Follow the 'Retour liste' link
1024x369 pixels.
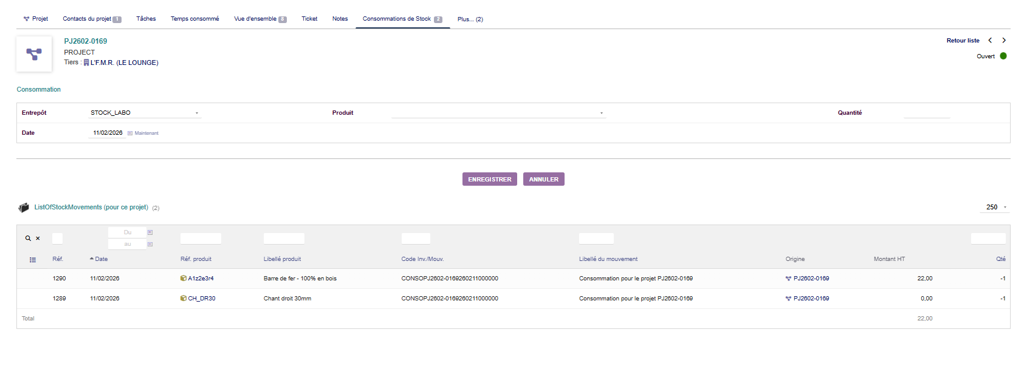coord(963,41)
